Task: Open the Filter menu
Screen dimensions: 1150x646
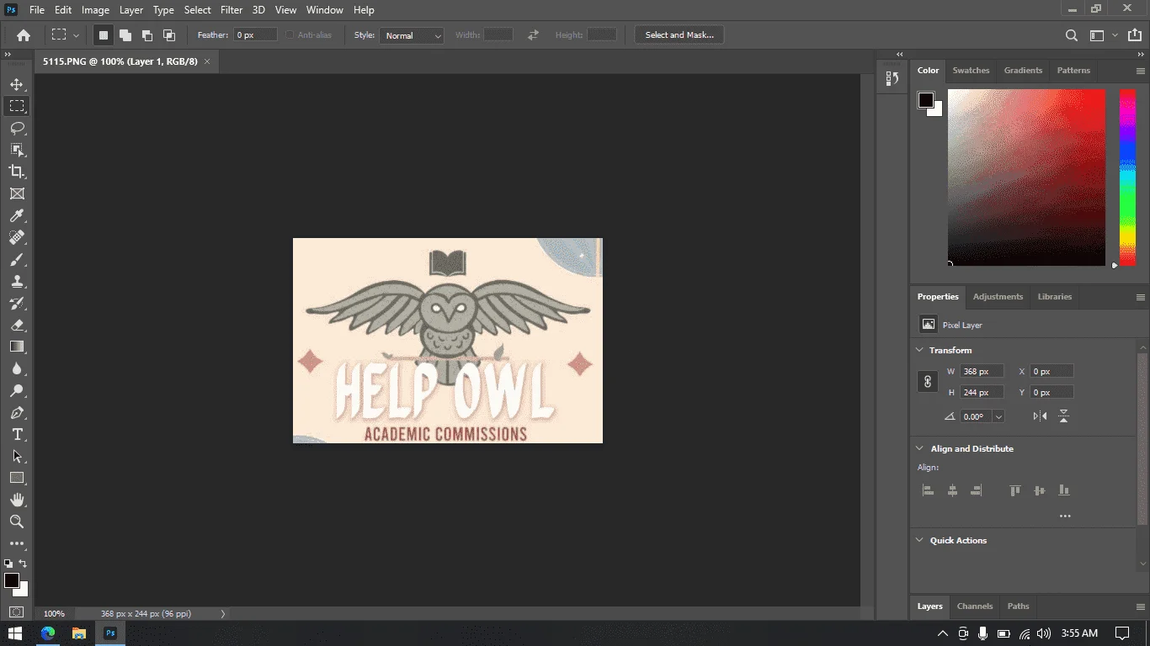Action: click(232, 10)
